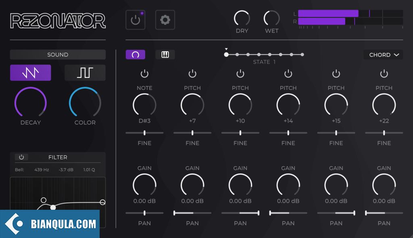Viewport: 413px width, 238px height.
Task: Click the PITCH knob showing +14
Action: tap(288, 104)
